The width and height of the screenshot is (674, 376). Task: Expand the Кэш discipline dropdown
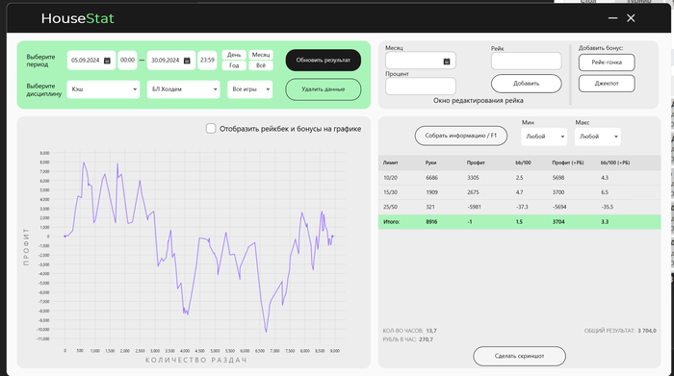pos(103,89)
